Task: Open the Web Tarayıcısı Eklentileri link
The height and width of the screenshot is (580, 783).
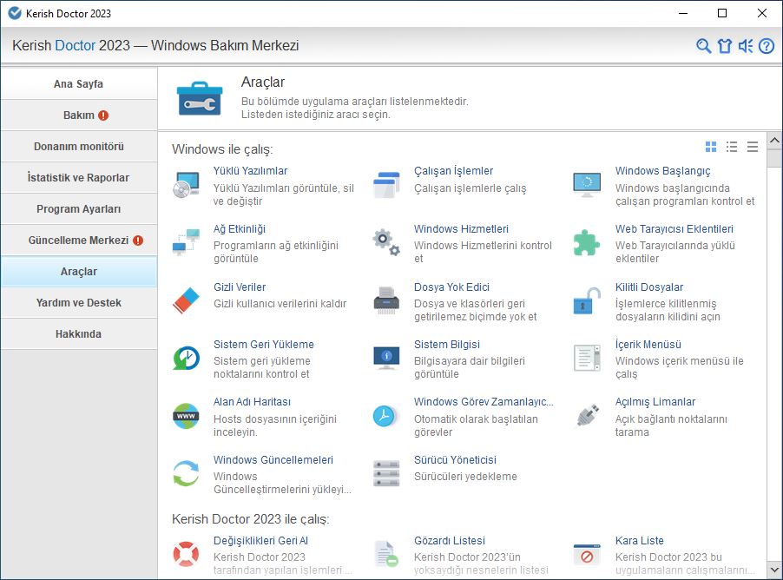Action: [674, 229]
